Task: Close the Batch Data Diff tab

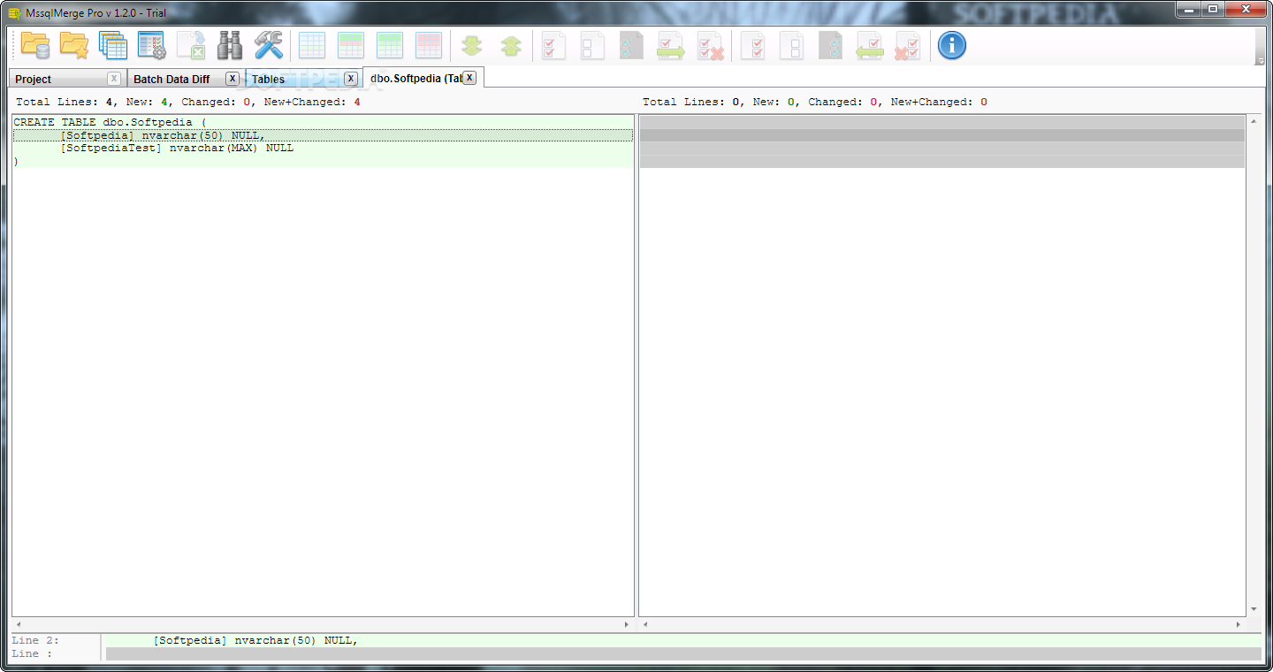Action: coord(232,79)
